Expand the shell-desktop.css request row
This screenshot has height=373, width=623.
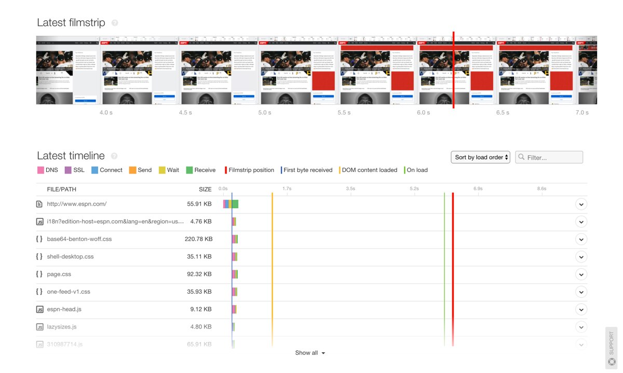tap(581, 257)
